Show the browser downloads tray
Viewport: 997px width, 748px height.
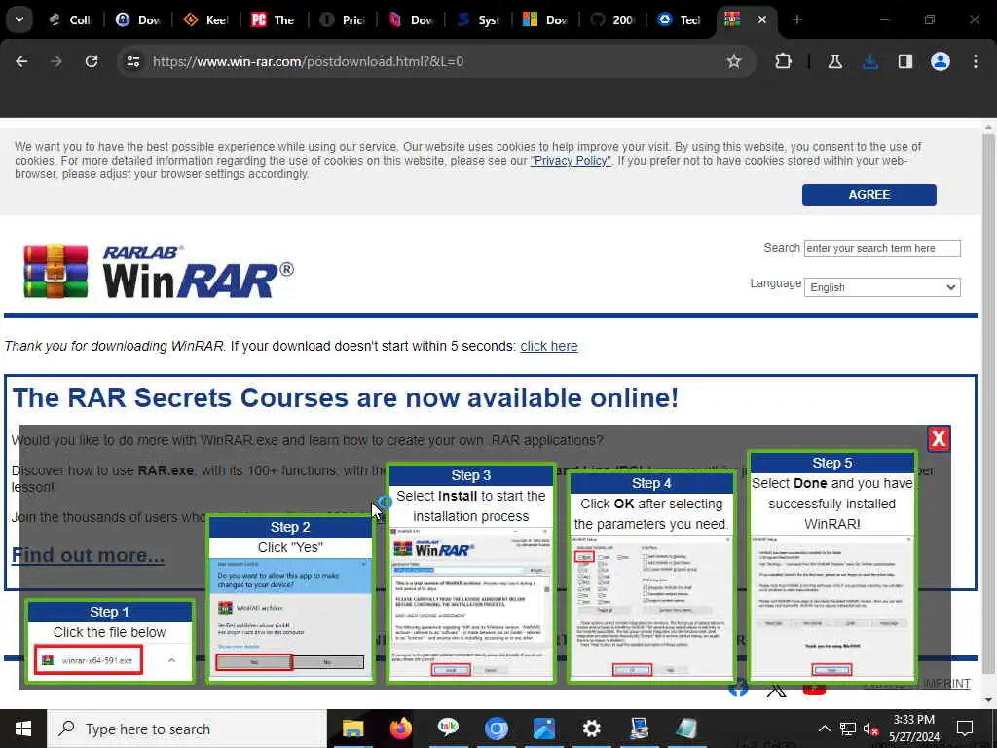(x=870, y=61)
